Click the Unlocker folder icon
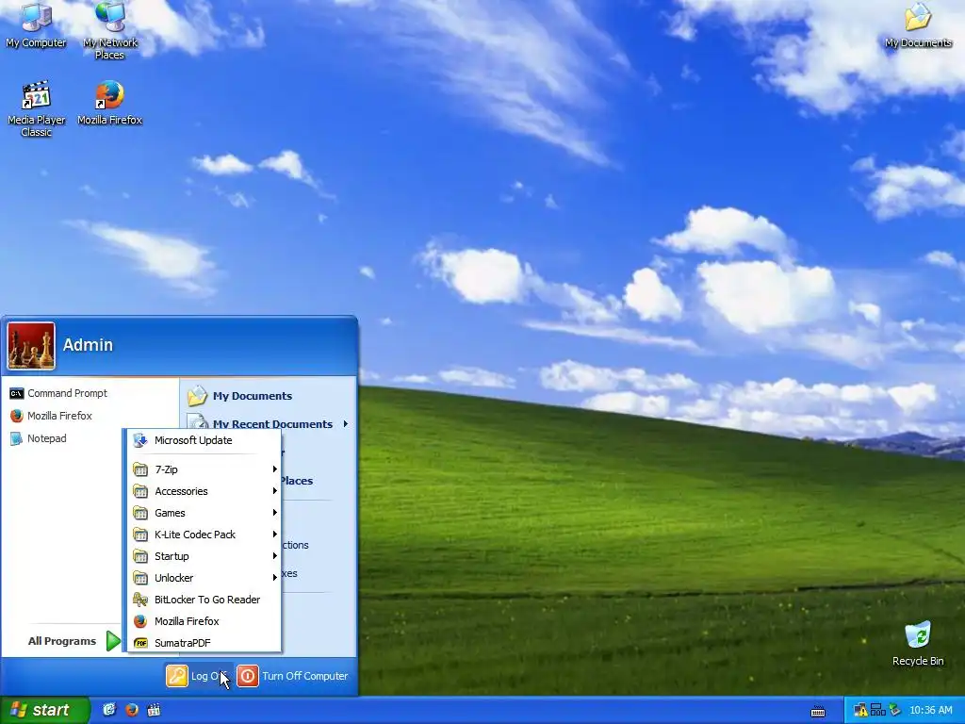 pyautogui.click(x=140, y=578)
